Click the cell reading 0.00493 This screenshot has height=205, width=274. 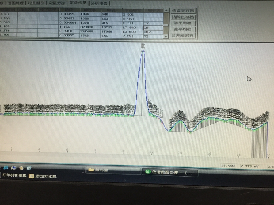click(69, 18)
